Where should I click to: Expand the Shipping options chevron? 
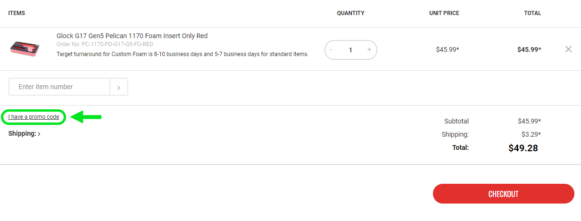(39, 134)
